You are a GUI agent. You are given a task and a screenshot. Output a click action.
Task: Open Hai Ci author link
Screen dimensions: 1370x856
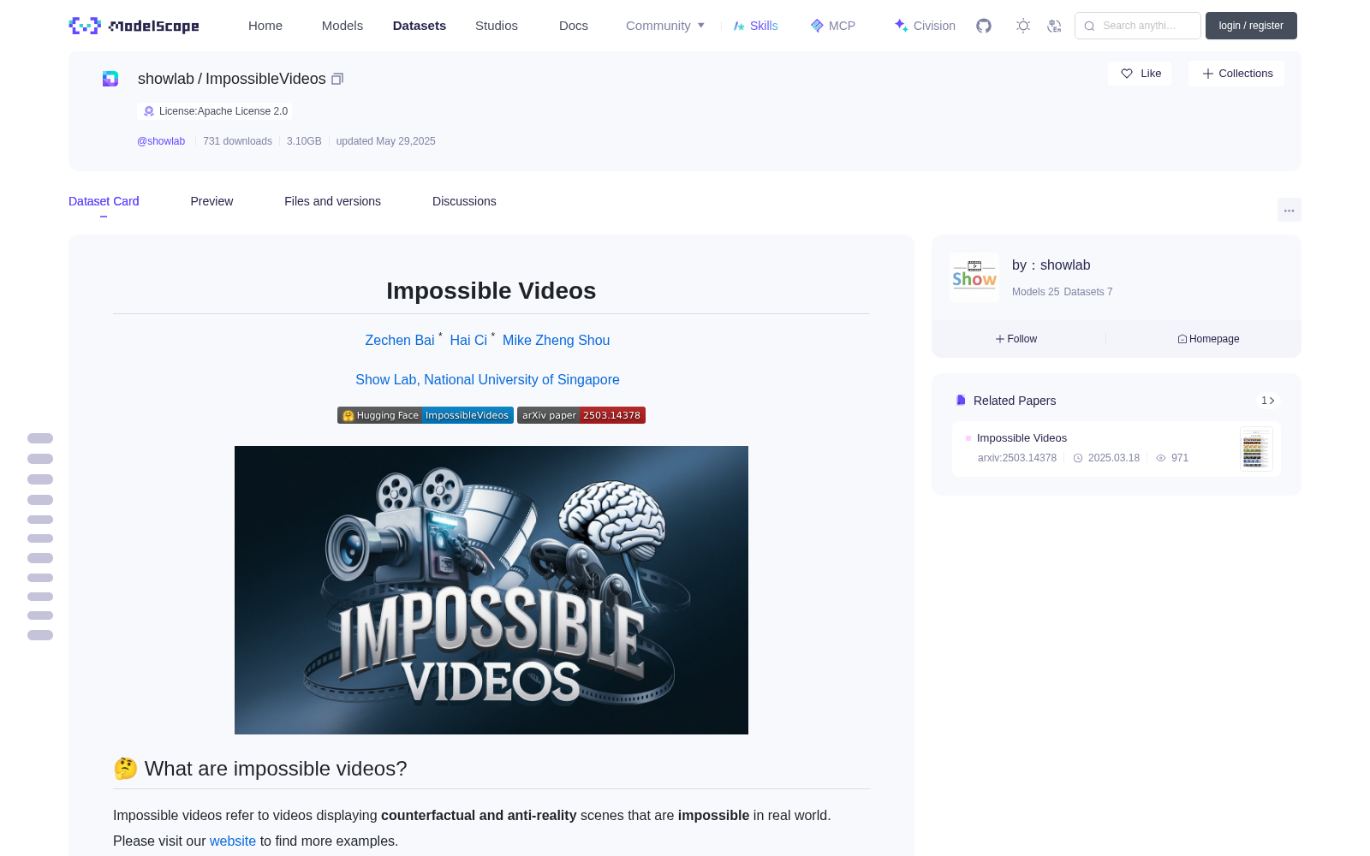pos(468,340)
